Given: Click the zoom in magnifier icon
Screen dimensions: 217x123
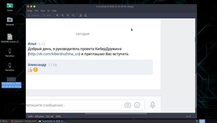Looking at the screenshot, I should [x=57, y=15].
